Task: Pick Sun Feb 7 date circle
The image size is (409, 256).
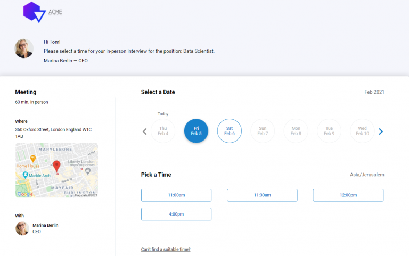Action: coord(263,131)
